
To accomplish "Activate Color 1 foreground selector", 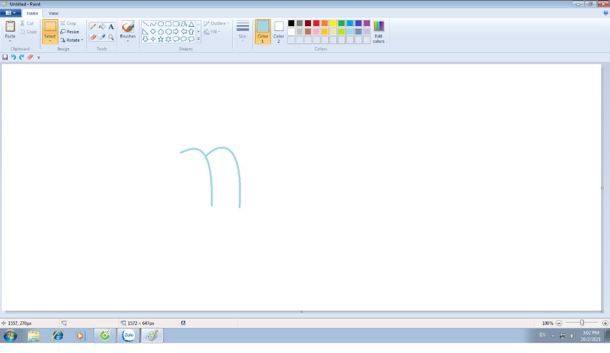I will pos(263,32).
